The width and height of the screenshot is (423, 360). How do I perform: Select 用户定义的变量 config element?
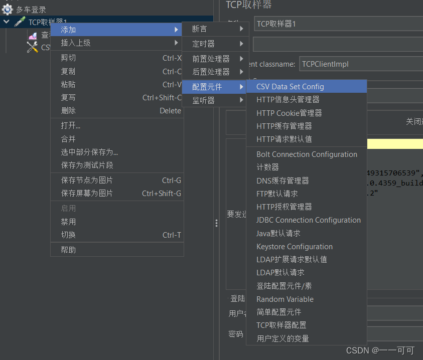pyautogui.click(x=281, y=338)
